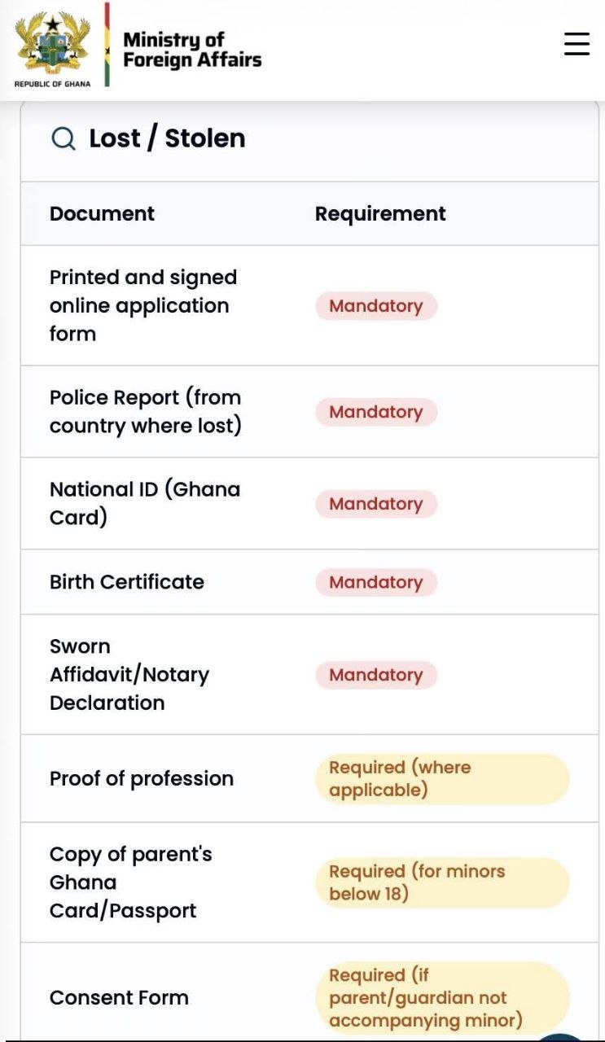Click the Ghana coat of arms logo
This screenshot has height=1042, width=605.
pyautogui.click(x=52, y=46)
